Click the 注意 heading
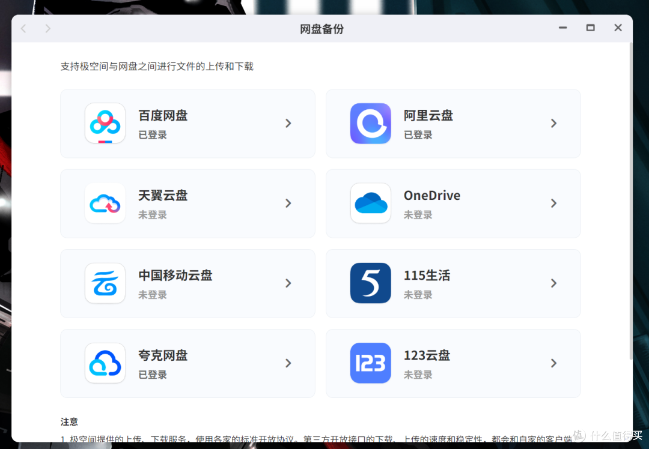649x449 pixels. (x=69, y=422)
